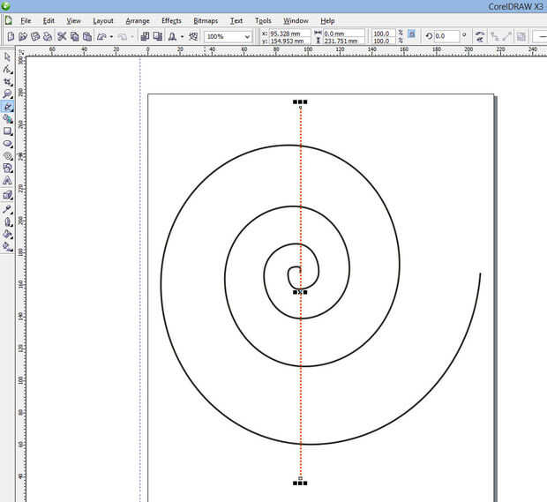The height and width of the screenshot is (502, 547).
Task: Open the zoom level dropdown
Action: coord(246,37)
